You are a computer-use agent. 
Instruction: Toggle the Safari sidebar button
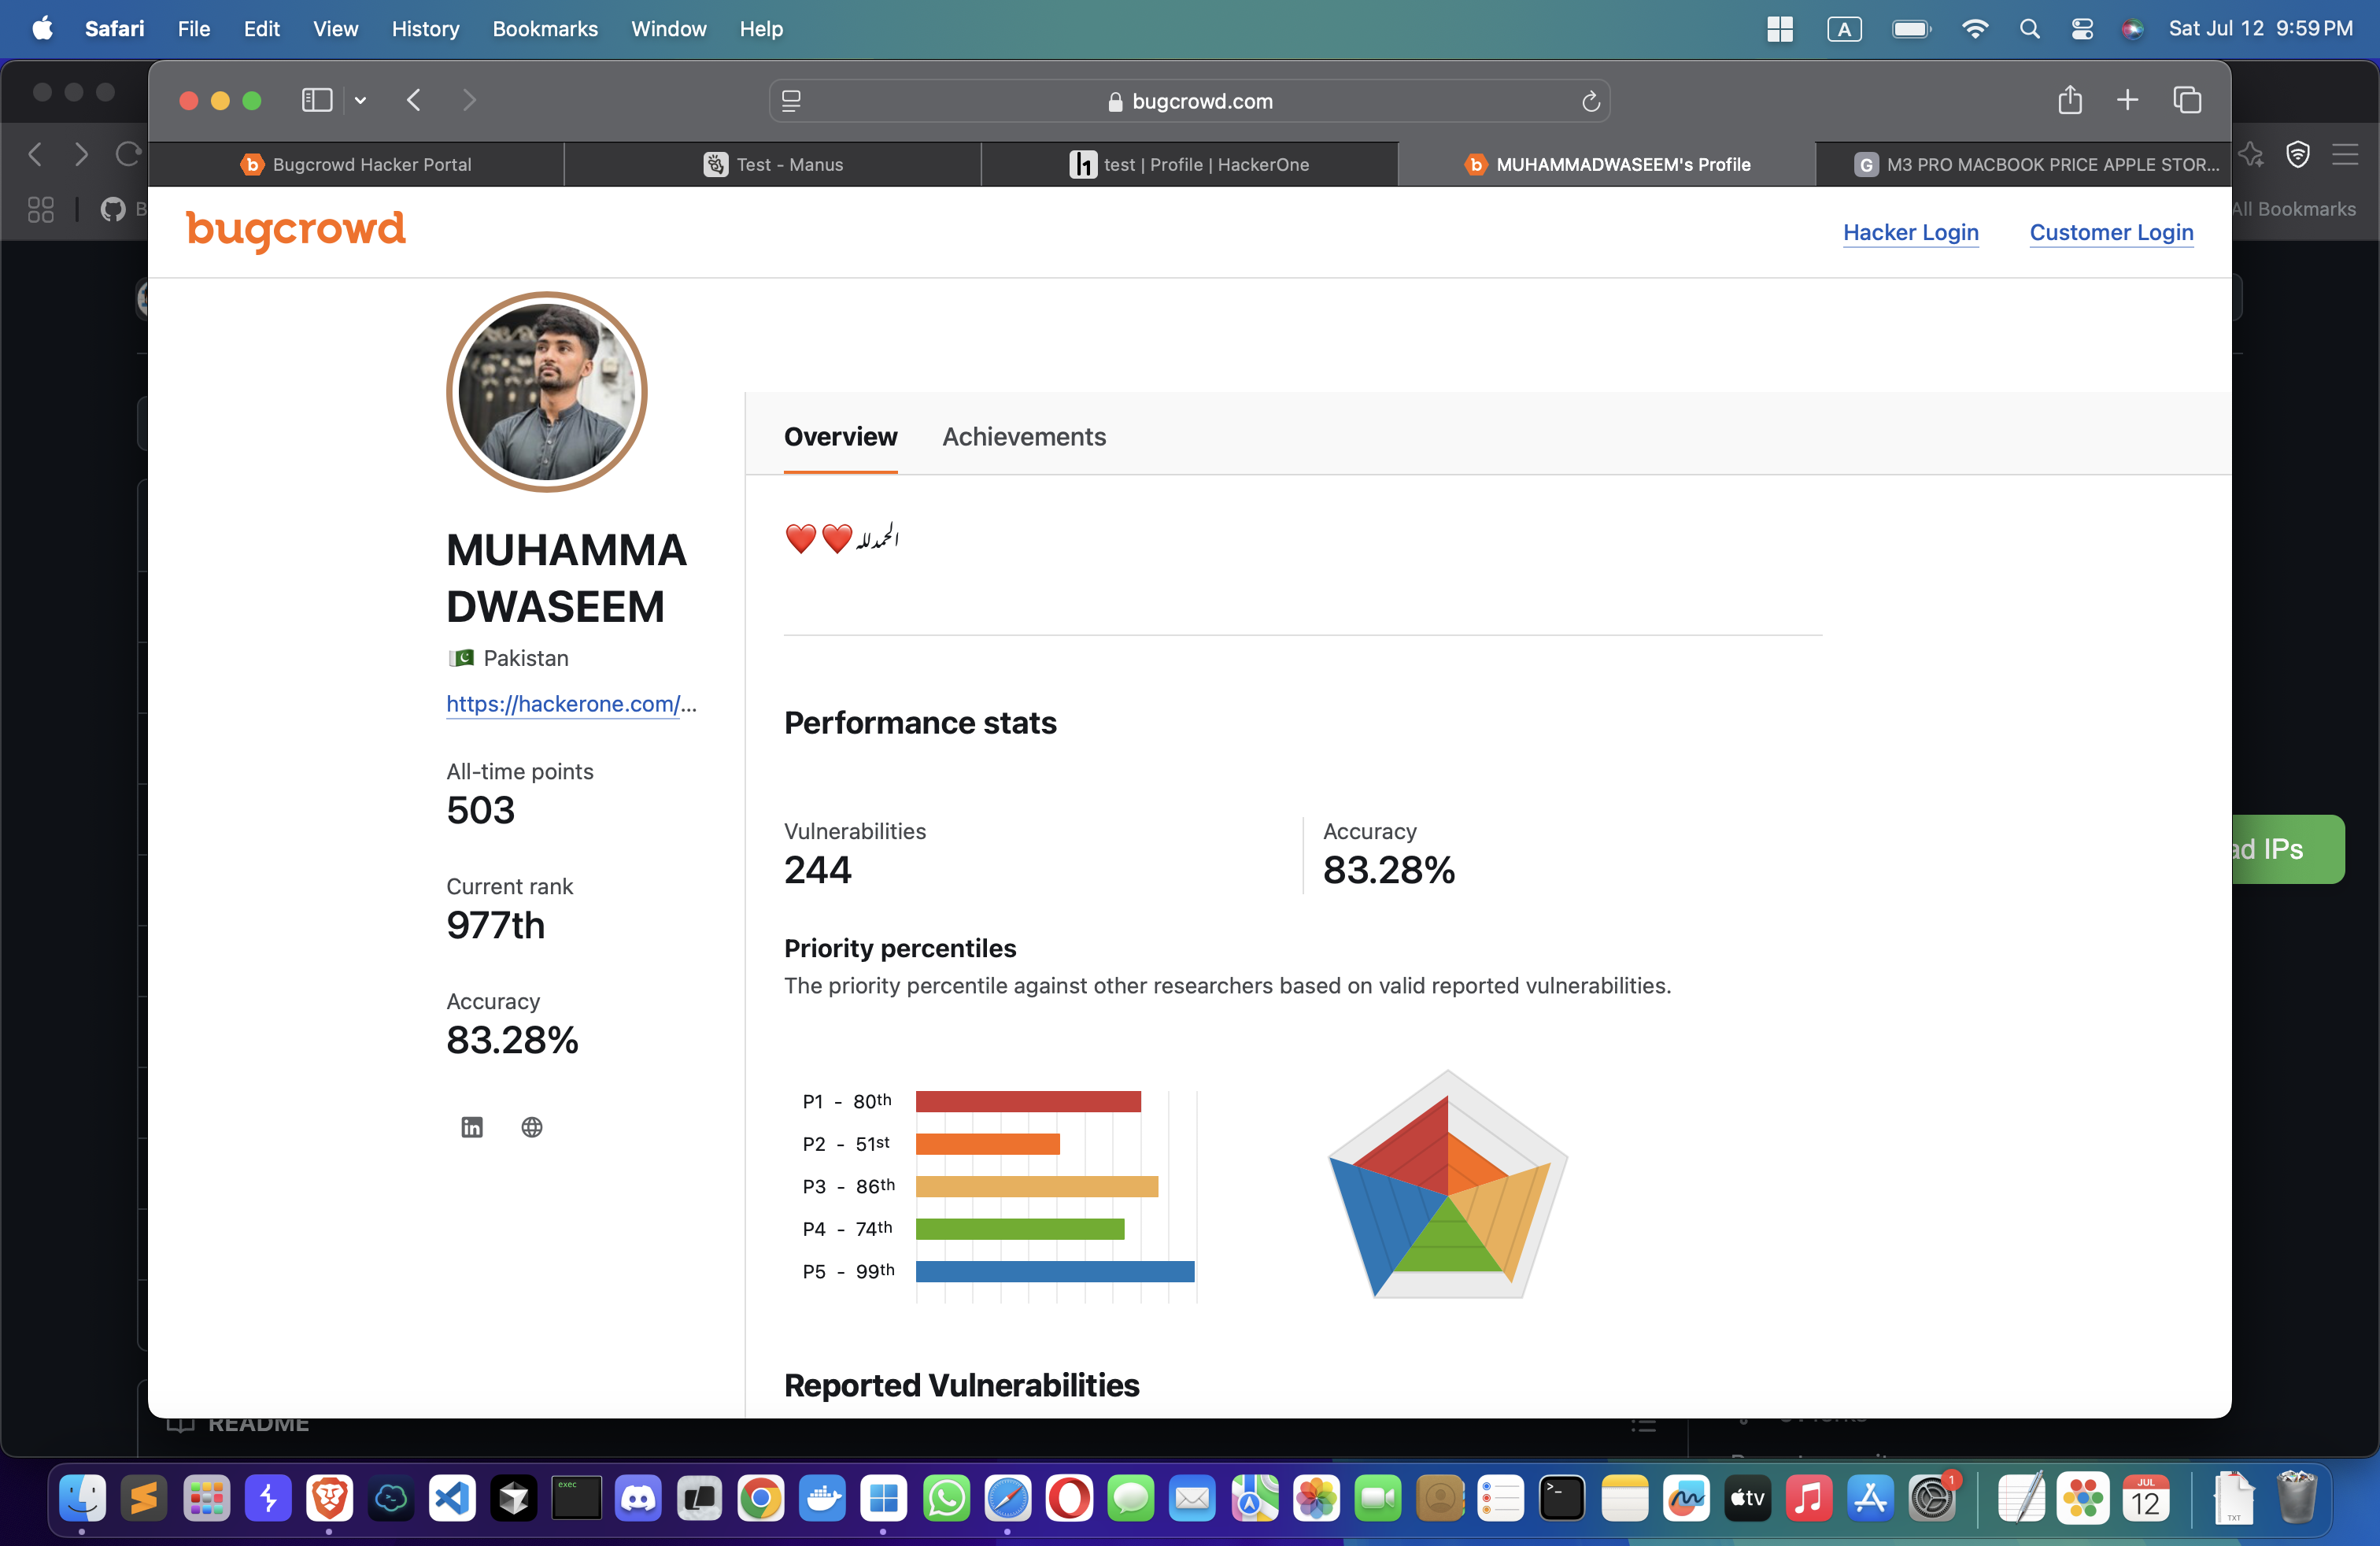[x=317, y=100]
